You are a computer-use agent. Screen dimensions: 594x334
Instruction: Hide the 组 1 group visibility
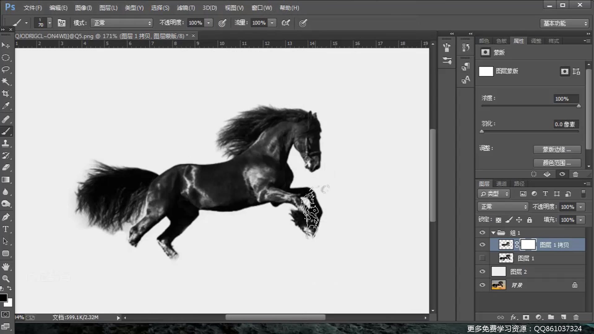click(x=482, y=233)
